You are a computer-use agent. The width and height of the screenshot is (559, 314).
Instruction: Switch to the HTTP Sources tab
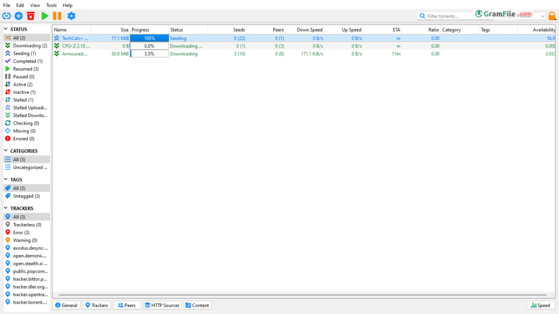162,305
